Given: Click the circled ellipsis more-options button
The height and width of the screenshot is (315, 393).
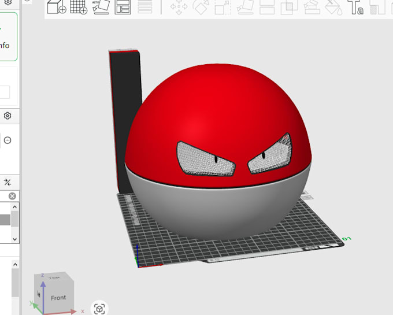Looking at the screenshot, I should [x=8, y=140].
